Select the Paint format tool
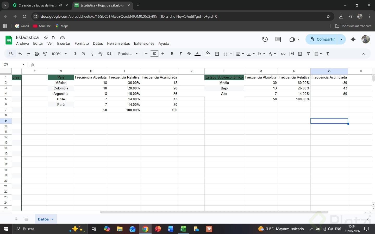The height and width of the screenshot is (234, 375). tap(45, 54)
